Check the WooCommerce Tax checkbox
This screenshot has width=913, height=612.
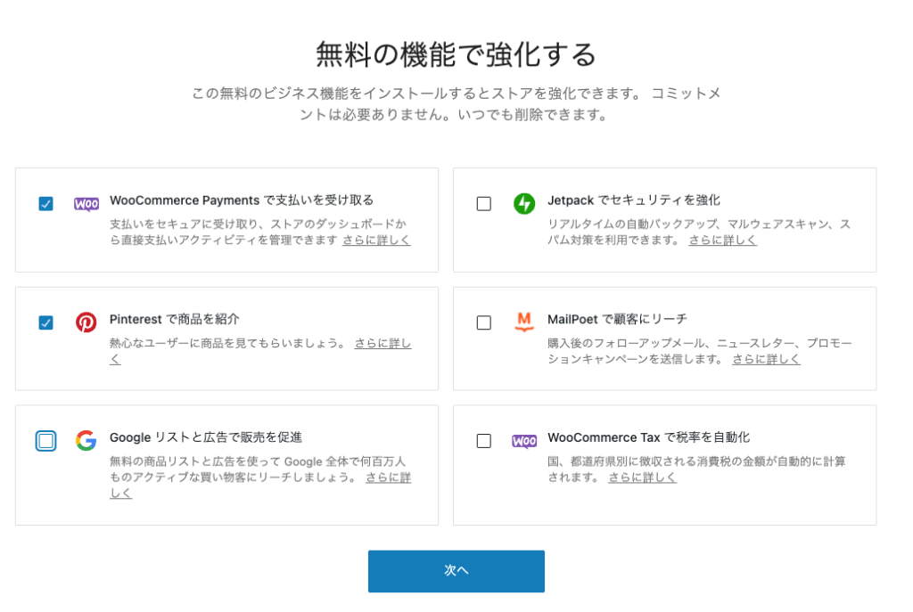click(484, 441)
